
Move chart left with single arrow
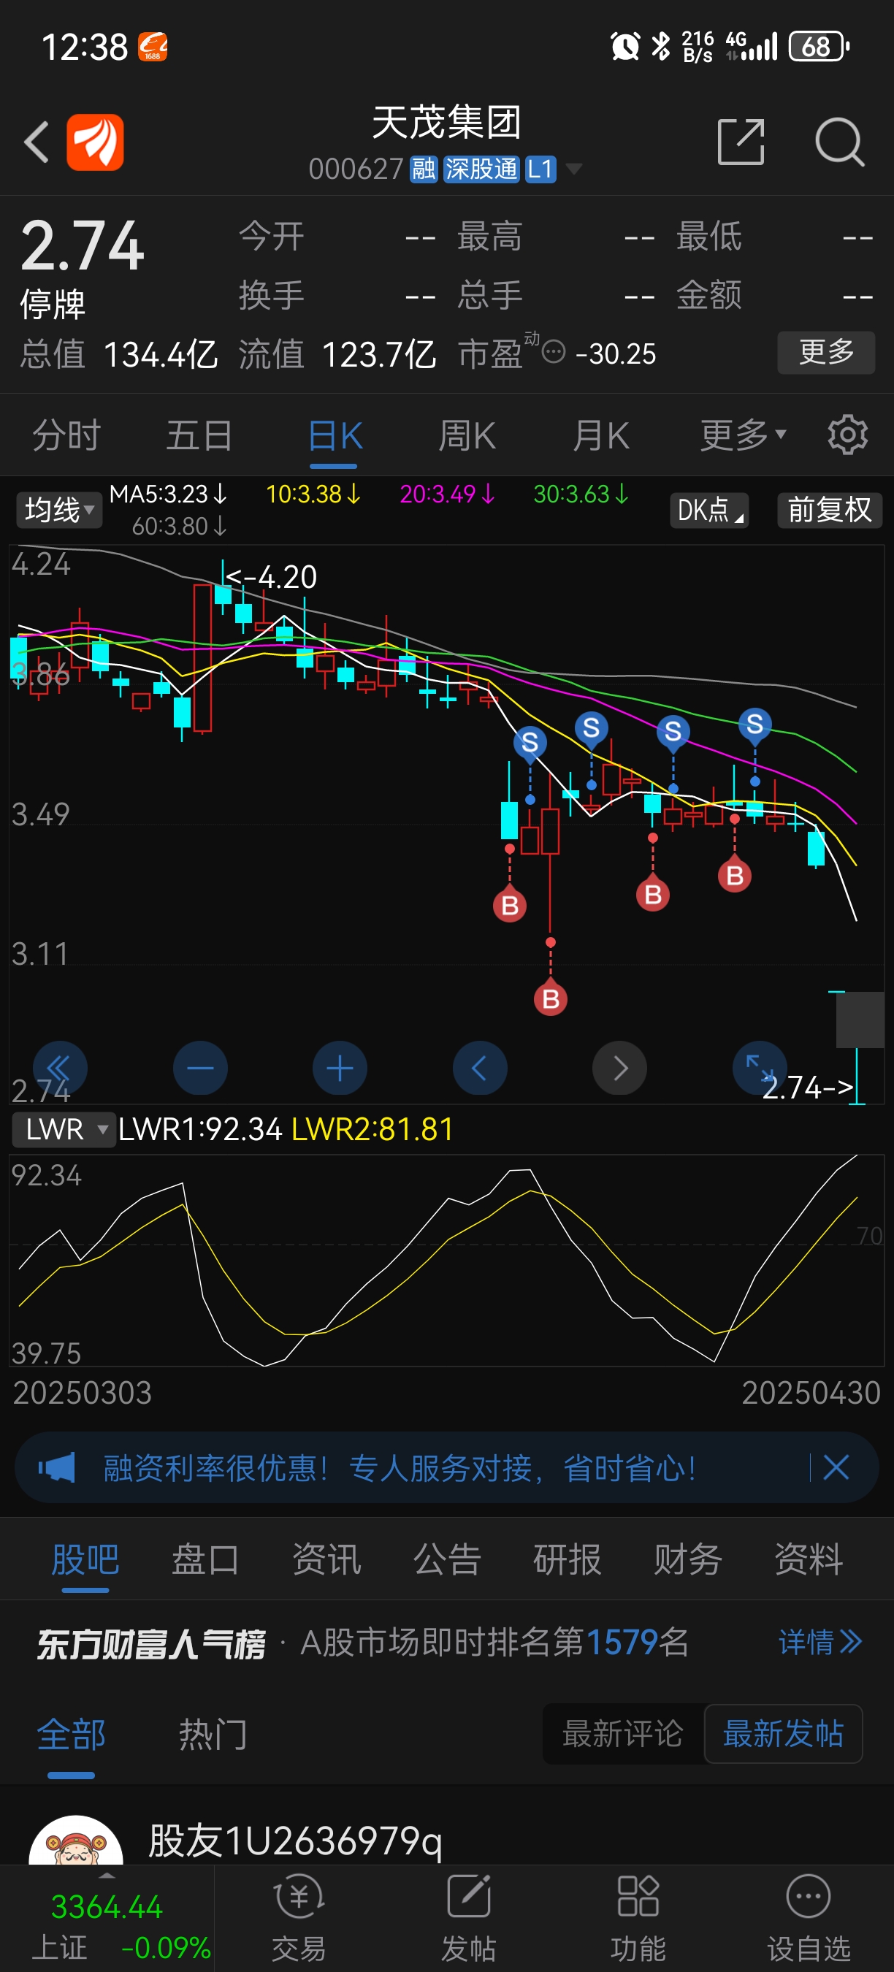click(x=480, y=1068)
